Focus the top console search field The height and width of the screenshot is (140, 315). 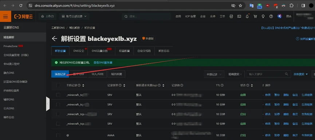click(x=146, y=16)
